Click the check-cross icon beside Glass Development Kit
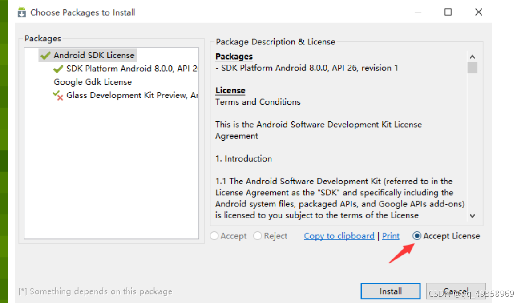 click(x=58, y=95)
